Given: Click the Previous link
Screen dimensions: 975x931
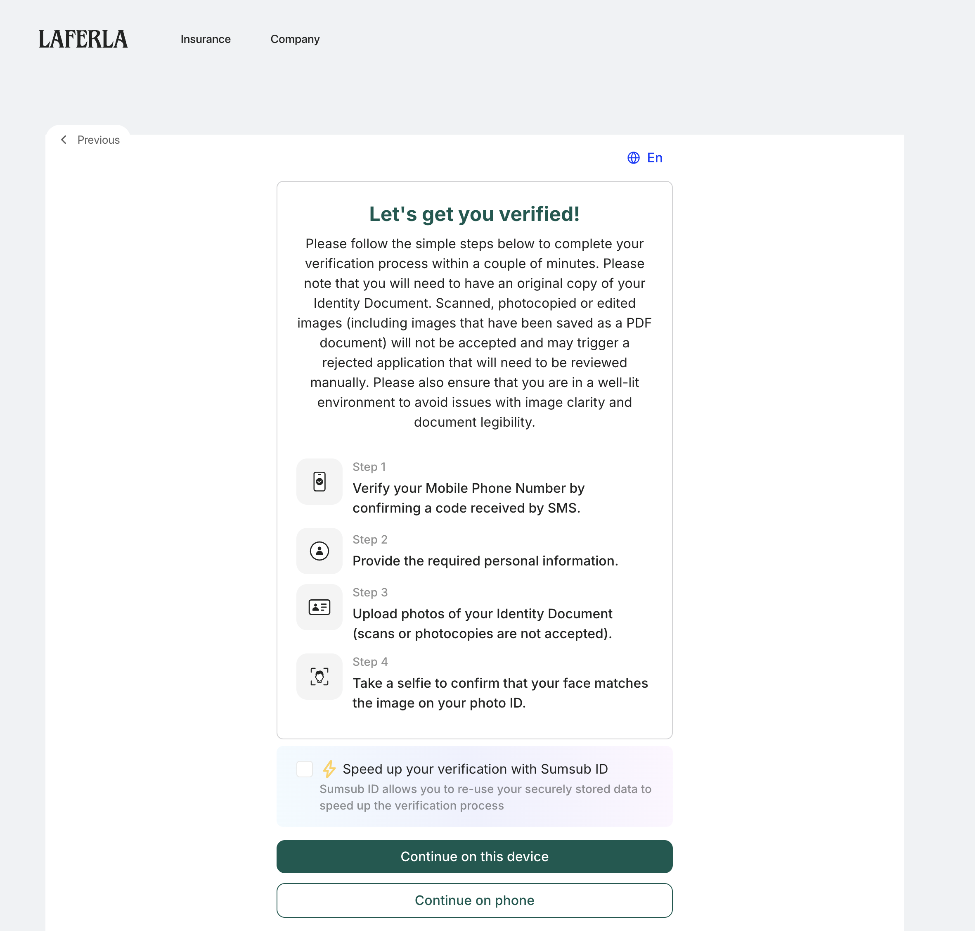Looking at the screenshot, I should [x=98, y=140].
